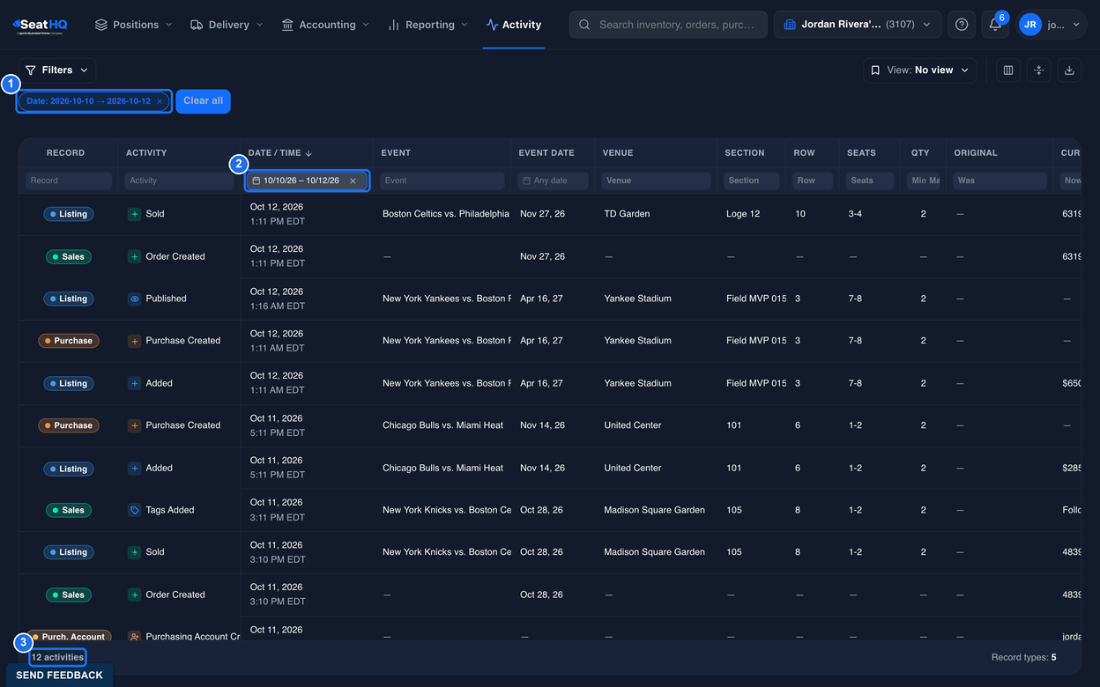Screen dimensions: 1100x687
Task: Click the Sales badge for Tags Added row
Action: coord(69,510)
